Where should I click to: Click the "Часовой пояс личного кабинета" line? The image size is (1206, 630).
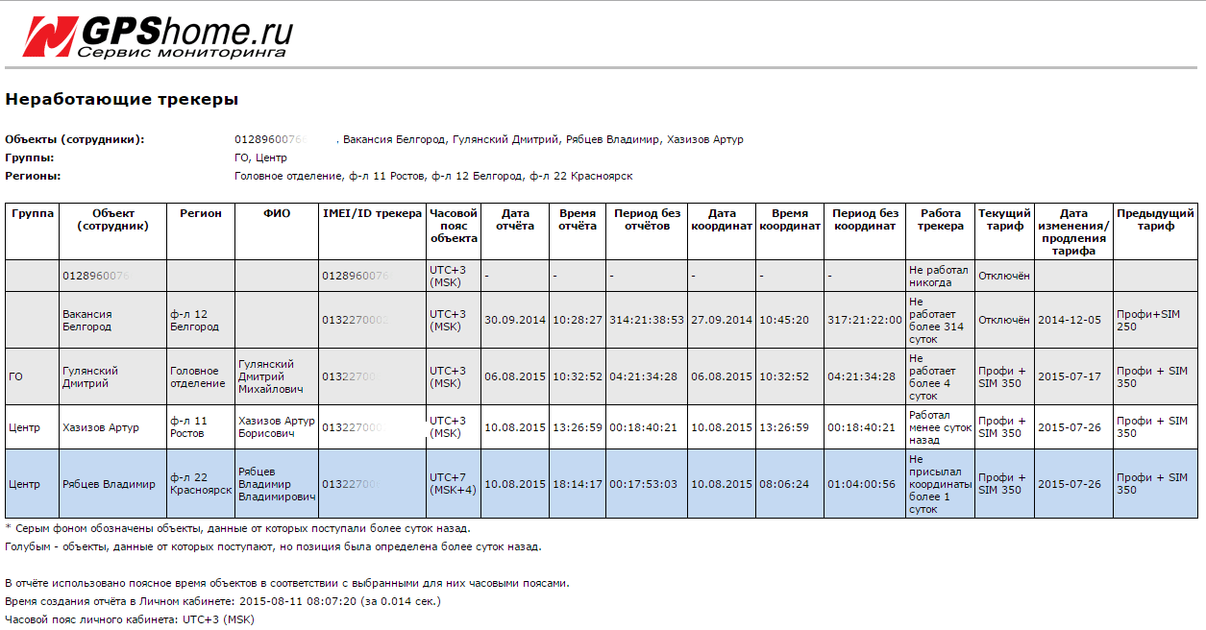coord(130,619)
